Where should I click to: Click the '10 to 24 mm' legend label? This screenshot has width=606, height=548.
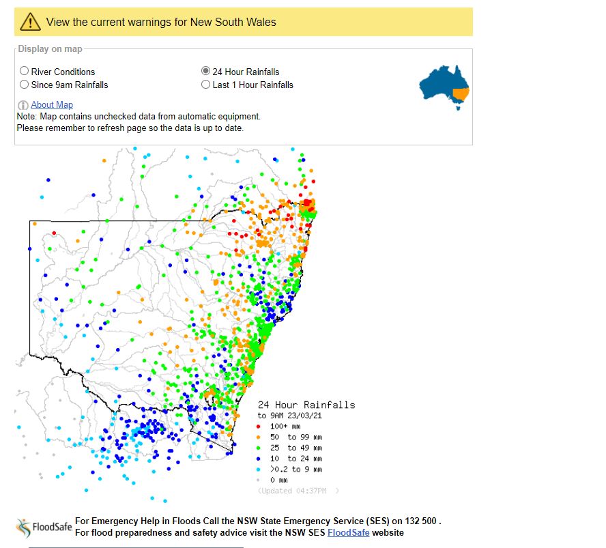[296, 459]
